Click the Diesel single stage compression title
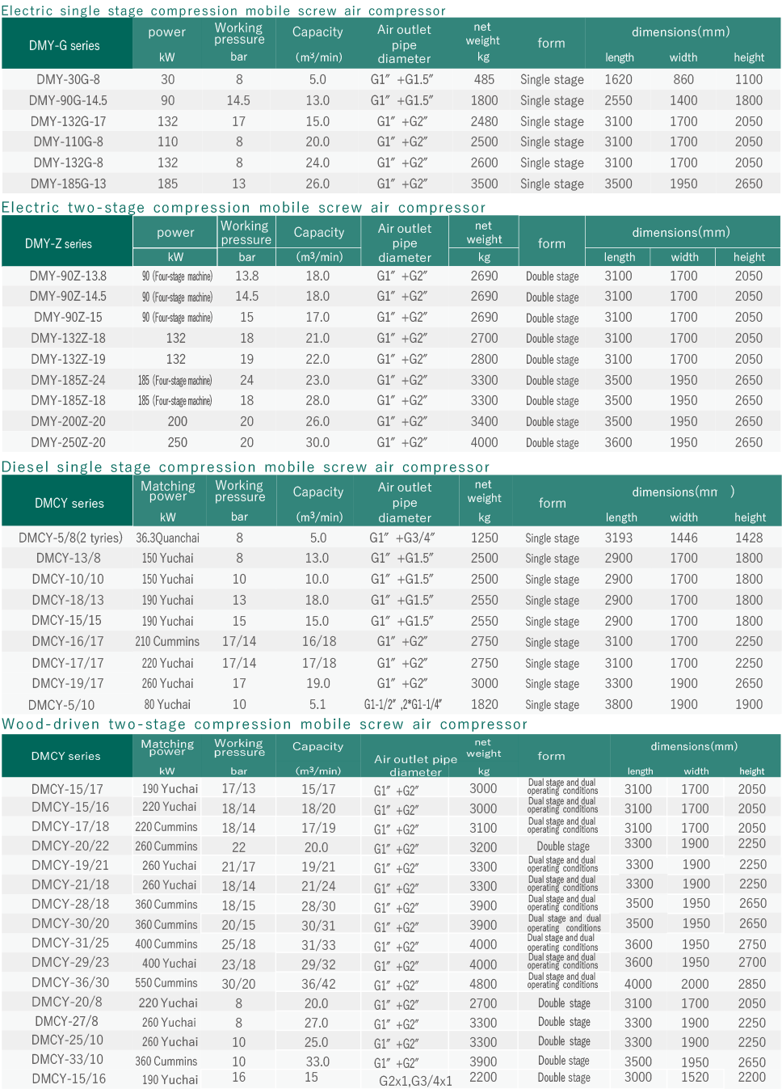 [246, 466]
